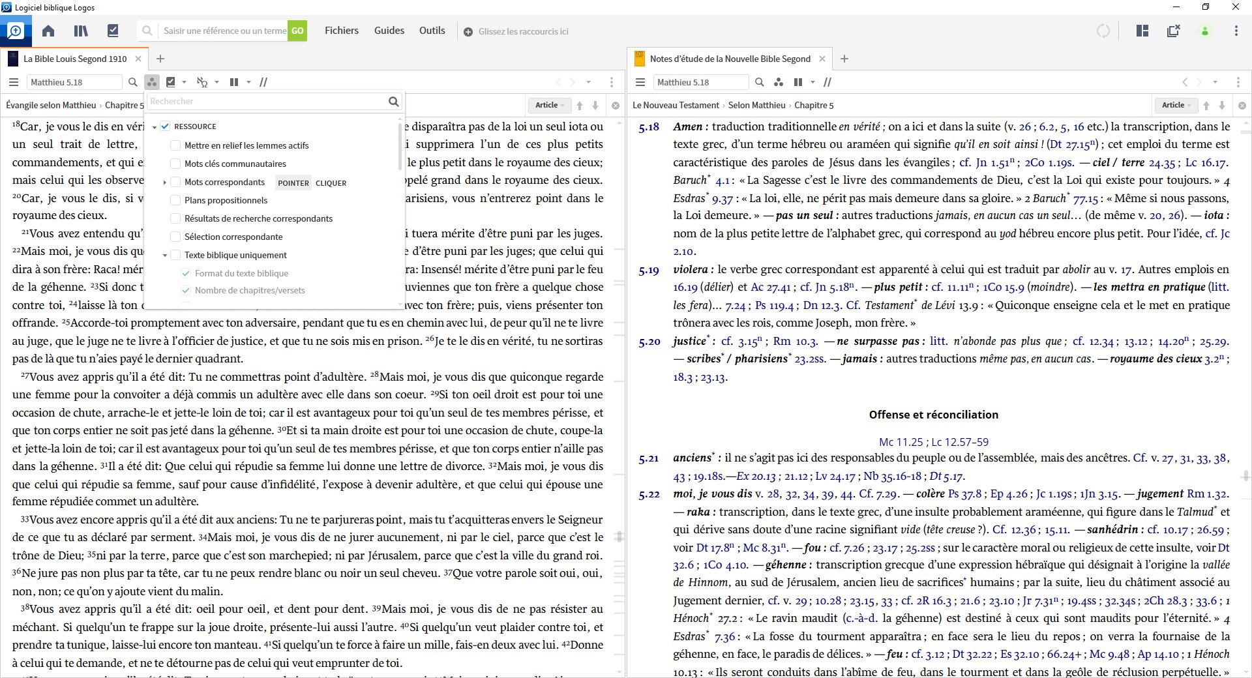Open the Layouts grid icon
The height and width of the screenshot is (678, 1252).
pos(1142,31)
